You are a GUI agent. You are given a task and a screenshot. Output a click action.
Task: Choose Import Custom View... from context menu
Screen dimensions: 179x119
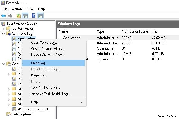[53, 55]
